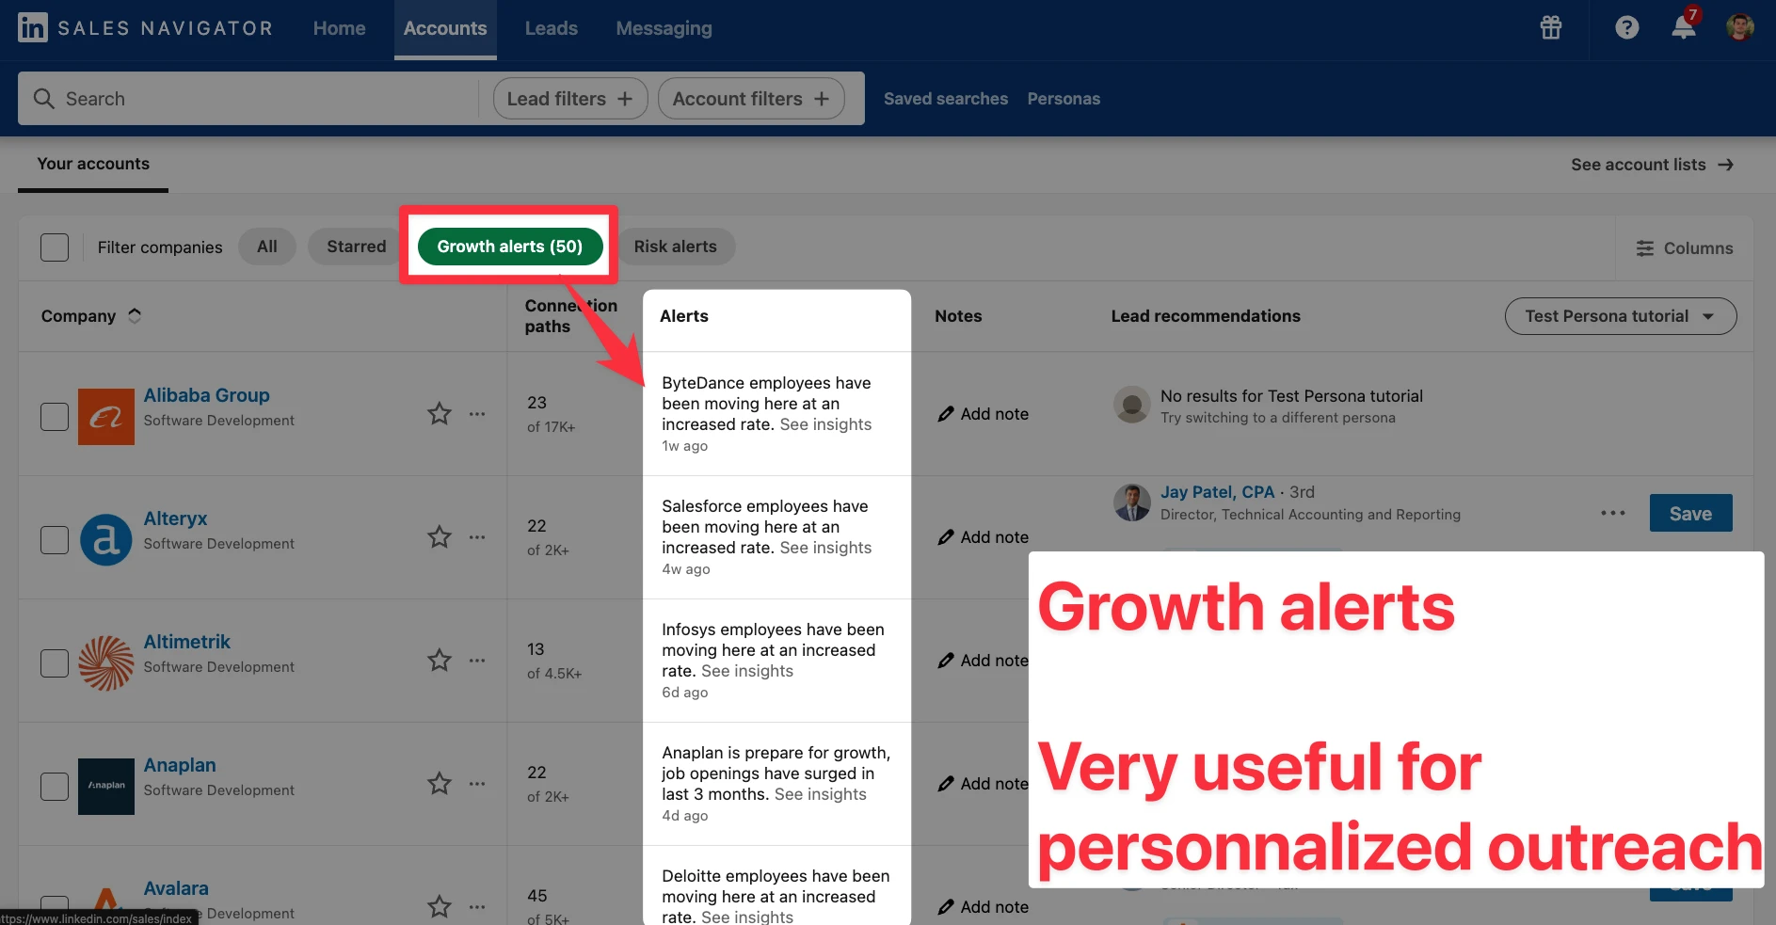
Task: See insights for the ByteDance alert
Action: [825, 424]
